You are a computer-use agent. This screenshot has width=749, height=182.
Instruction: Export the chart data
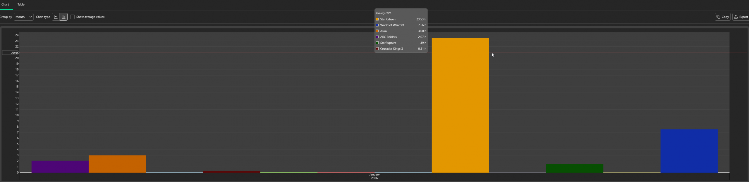(x=741, y=17)
